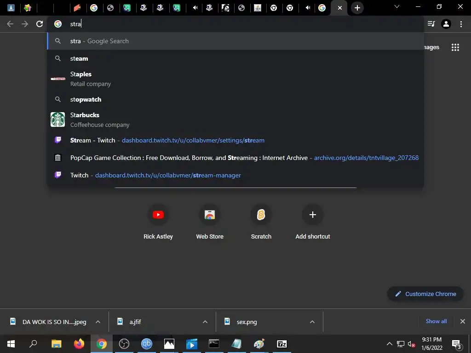Viewport: 471px width, 353px height.
Task: Close the active new tab
Action: [340, 8]
